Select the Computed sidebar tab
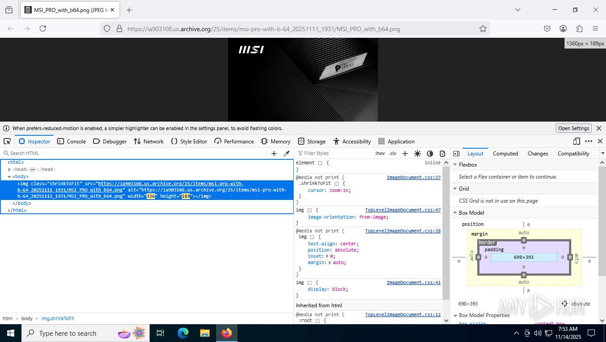The image size is (606, 342). (x=505, y=153)
